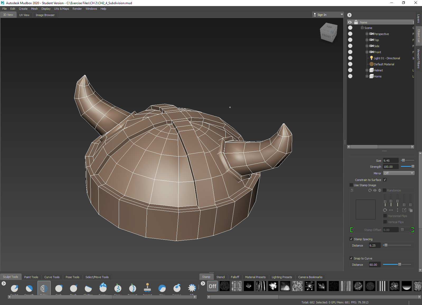The height and width of the screenshot is (305, 422).
Task: Select the Foamy sculpt tool
Action: click(103, 288)
